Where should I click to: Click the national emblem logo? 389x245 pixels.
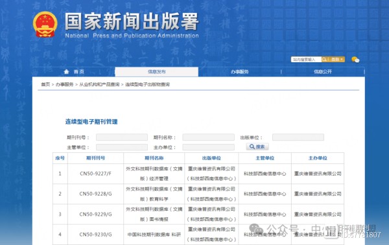[45, 24]
